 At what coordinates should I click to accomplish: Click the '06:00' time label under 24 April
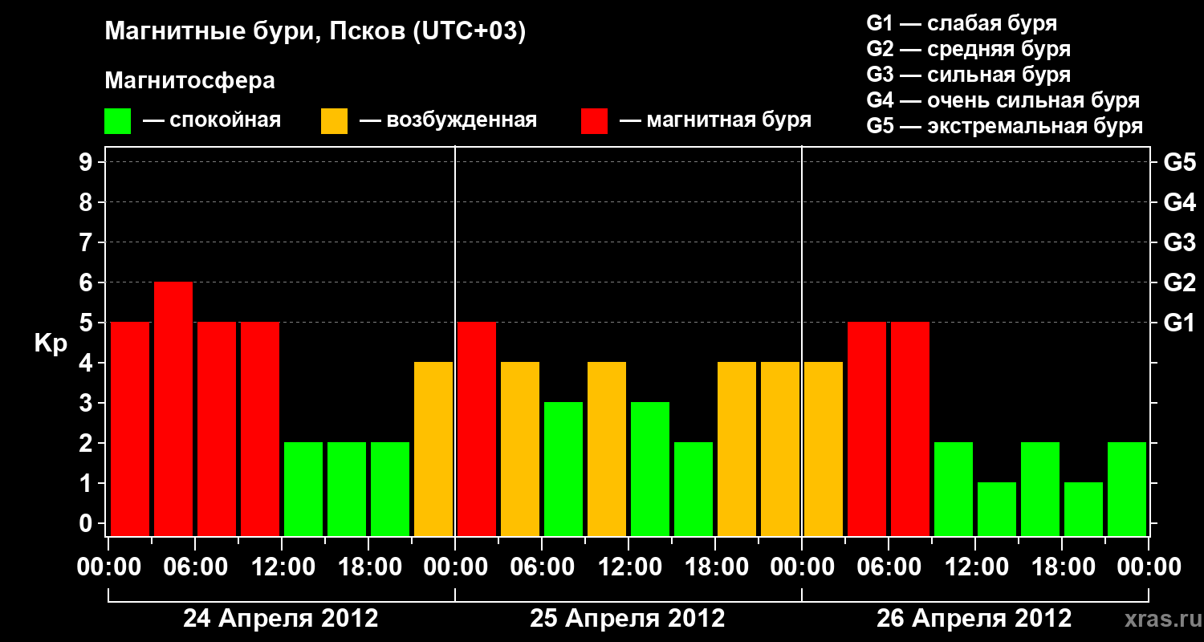point(195,567)
